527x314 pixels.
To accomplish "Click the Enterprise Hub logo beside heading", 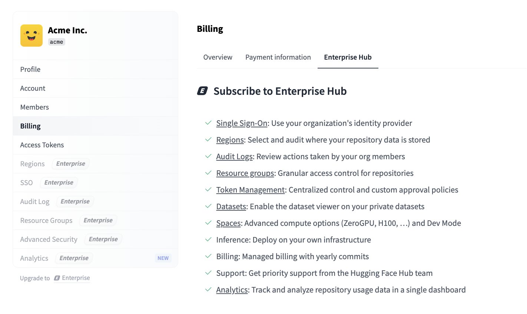I will [202, 91].
